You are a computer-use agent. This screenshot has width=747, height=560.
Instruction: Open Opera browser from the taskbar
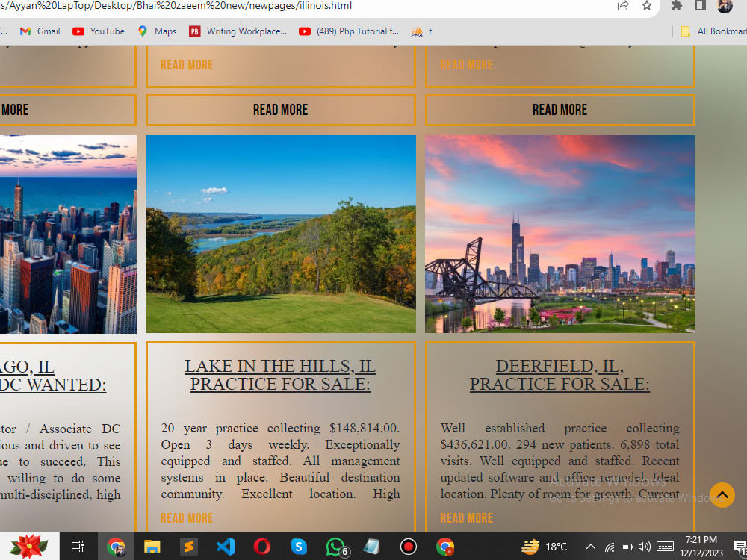[x=262, y=547]
